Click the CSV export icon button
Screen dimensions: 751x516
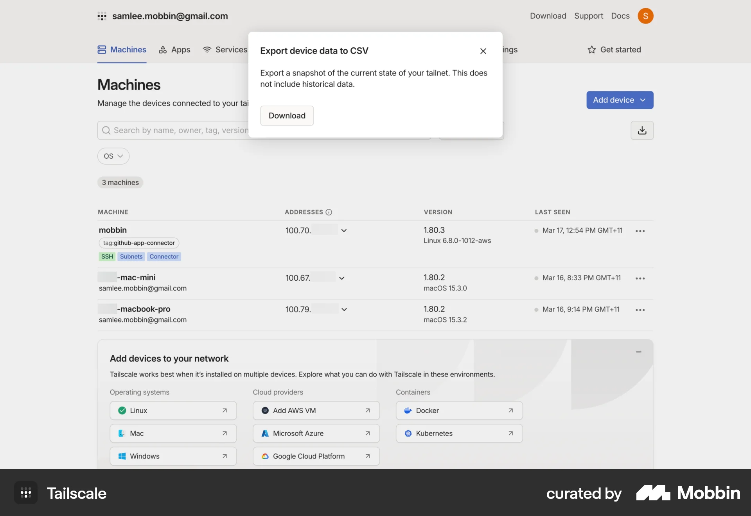(642, 130)
